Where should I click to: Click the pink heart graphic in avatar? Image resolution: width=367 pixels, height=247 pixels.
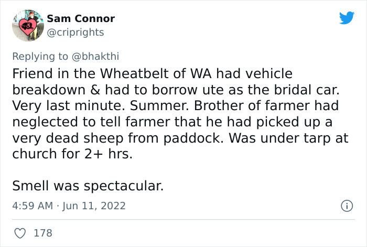[28, 26]
